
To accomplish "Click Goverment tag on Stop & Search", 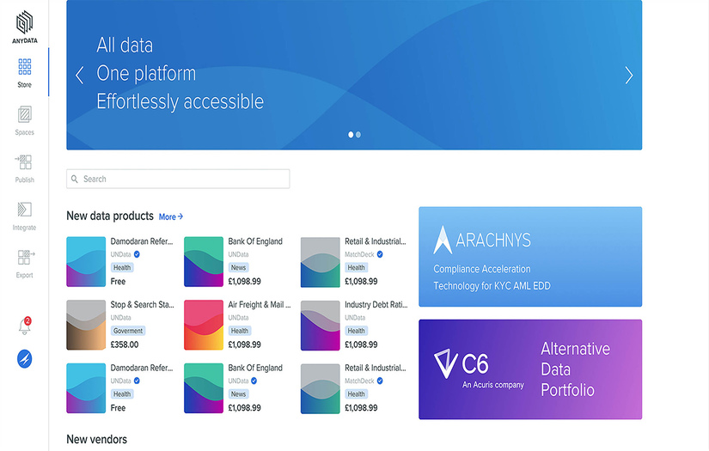I will click(128, 331).
